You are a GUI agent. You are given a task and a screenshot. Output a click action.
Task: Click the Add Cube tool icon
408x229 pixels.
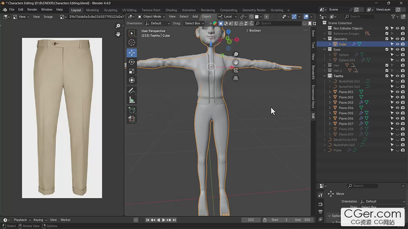click(132, 110)
